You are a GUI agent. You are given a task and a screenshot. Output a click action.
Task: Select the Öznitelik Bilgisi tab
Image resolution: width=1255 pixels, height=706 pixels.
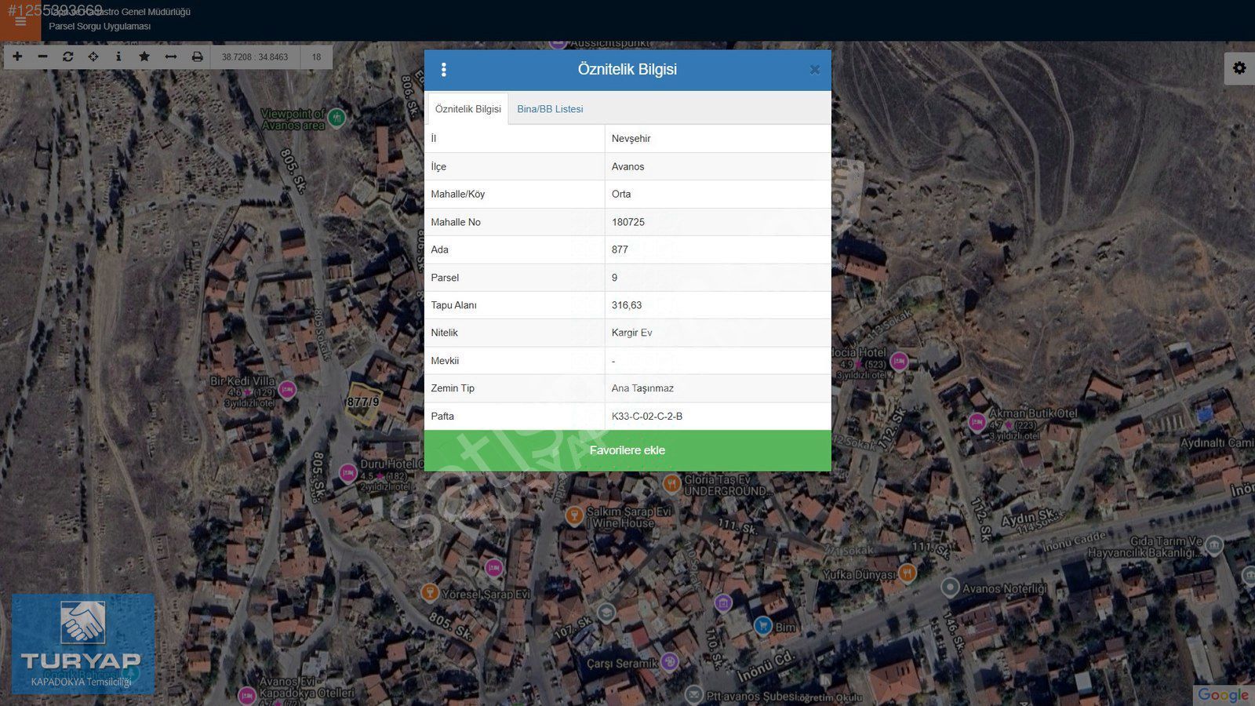tap(467, 109)
